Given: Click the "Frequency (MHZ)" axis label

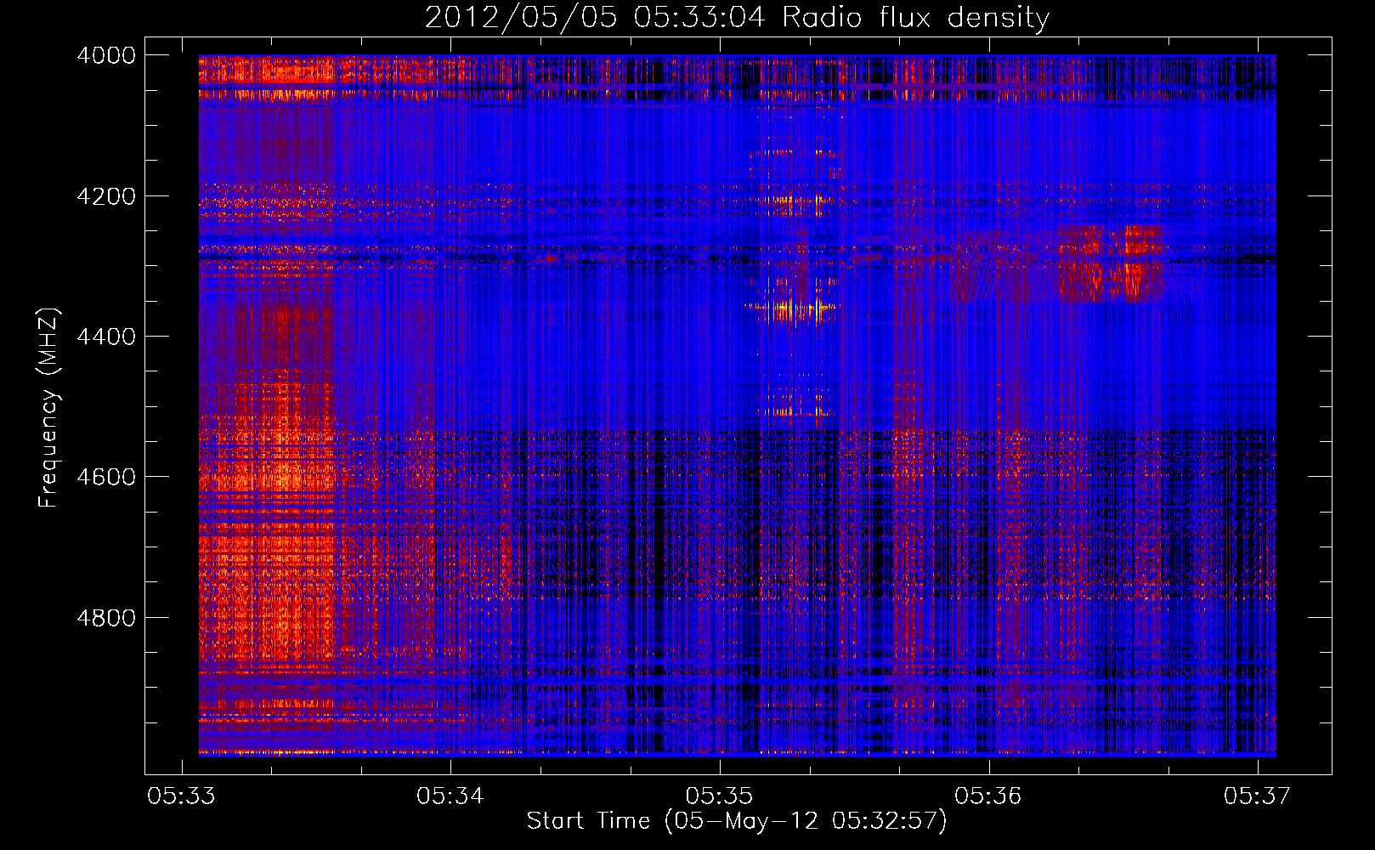Looking at the screenshot, I should click(48, 408).
